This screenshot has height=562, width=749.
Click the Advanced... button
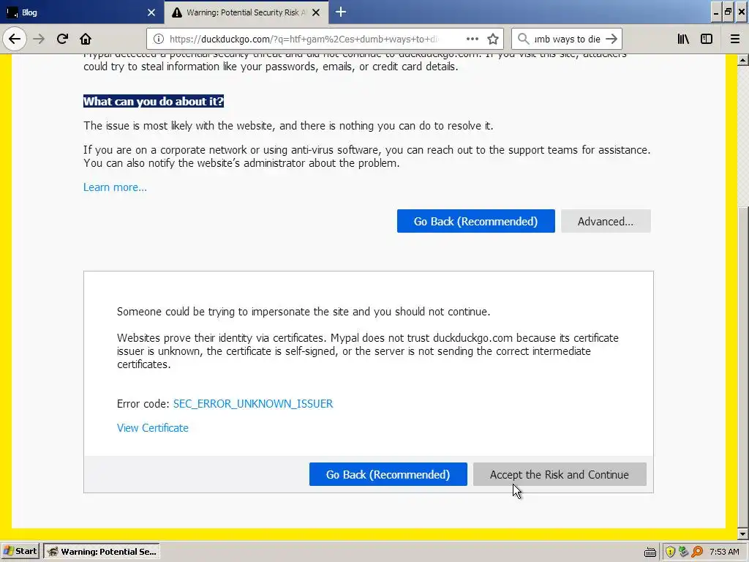tap(606, 221)
